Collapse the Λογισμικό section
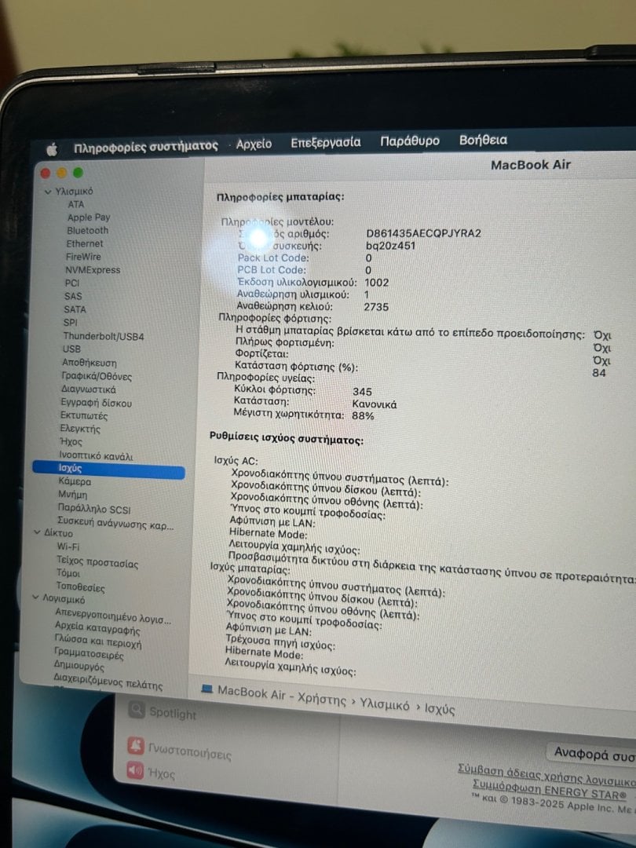 [x=35, y=597]
